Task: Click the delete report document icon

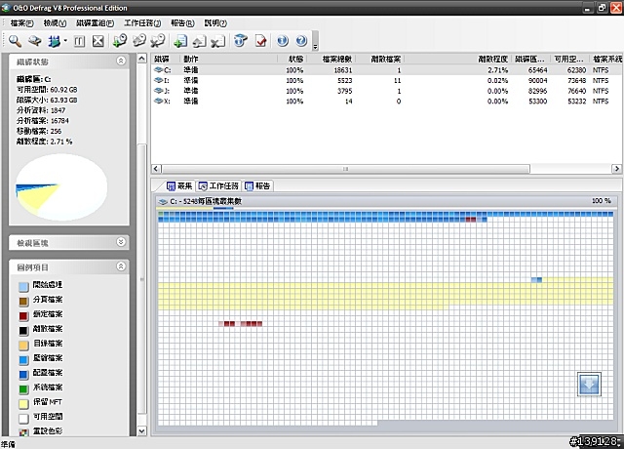Action: click(x=218, y=41)
